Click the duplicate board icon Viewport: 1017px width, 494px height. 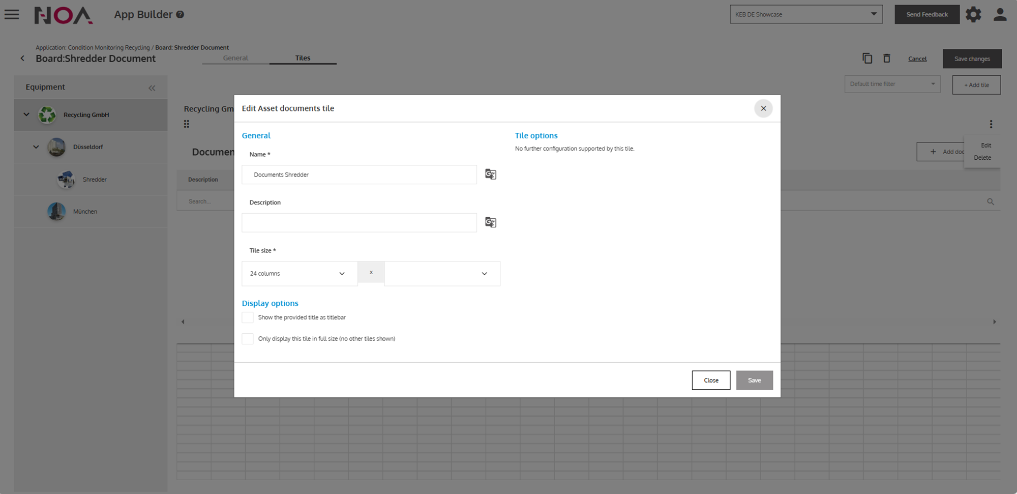867,59
